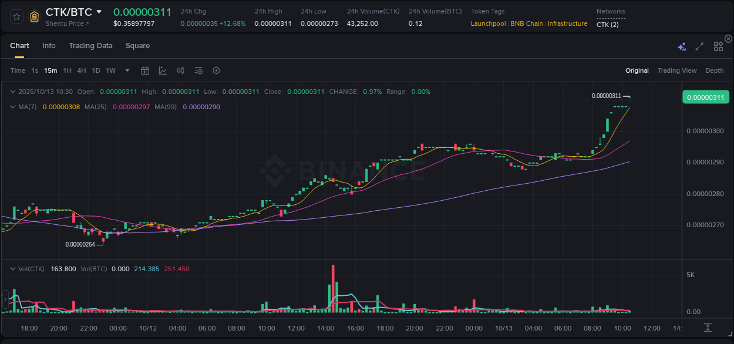Collapse the moving averages indicator row
734x344 pixels.
click(x=12, y=107)
